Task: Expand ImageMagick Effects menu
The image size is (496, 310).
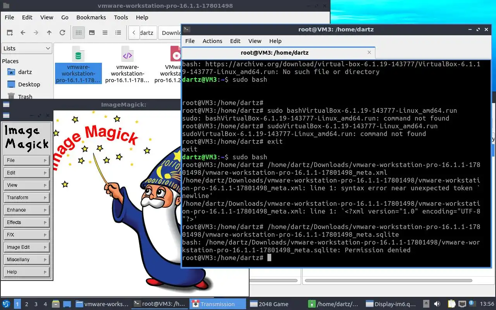Action: (27, 222)
